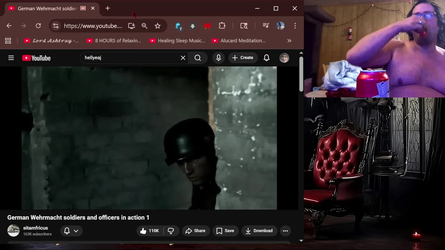Click the page vertical scrollbar thumb
Viewport: 445px width, 250px height.
coord(301,74)
